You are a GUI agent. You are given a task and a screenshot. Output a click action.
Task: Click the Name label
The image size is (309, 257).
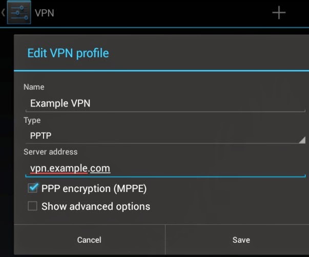click(x=34, y=87)
